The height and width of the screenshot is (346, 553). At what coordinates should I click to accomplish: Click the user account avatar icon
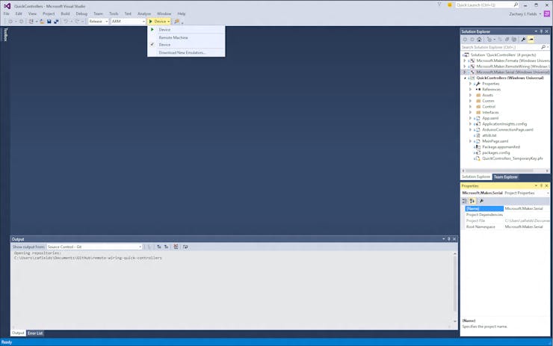pos(547,13)
